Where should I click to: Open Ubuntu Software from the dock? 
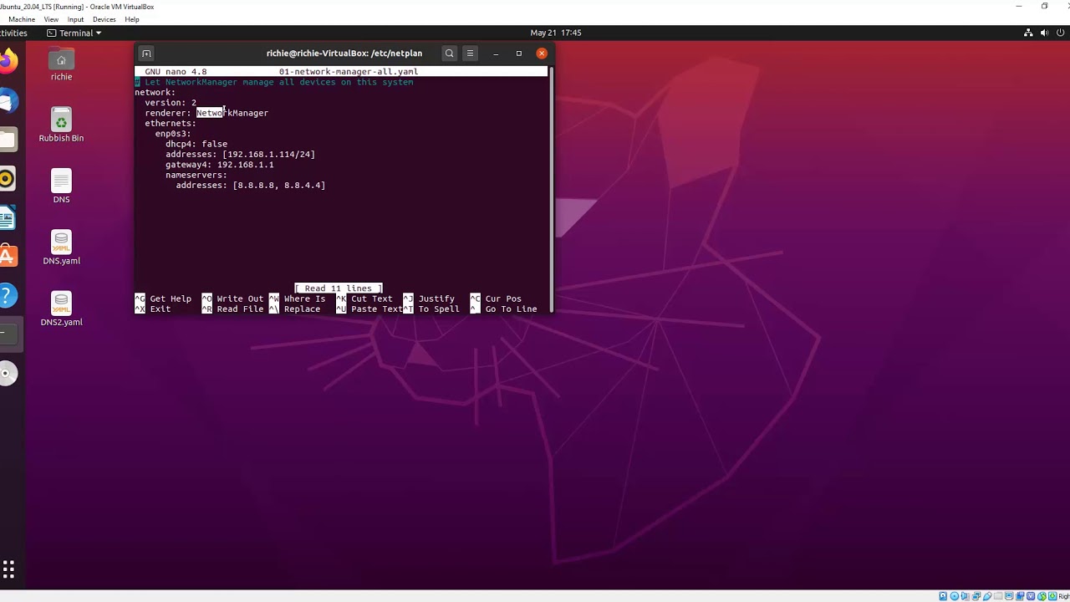point(7,256)
